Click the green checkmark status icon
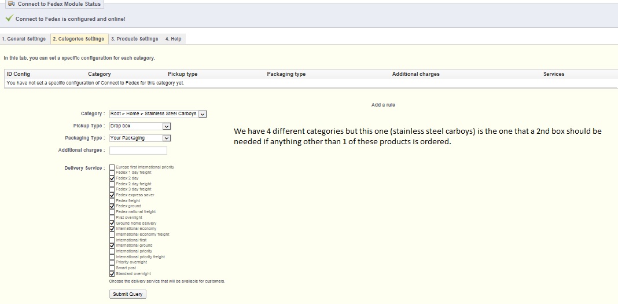618x304 pixels. pos(9,18)
